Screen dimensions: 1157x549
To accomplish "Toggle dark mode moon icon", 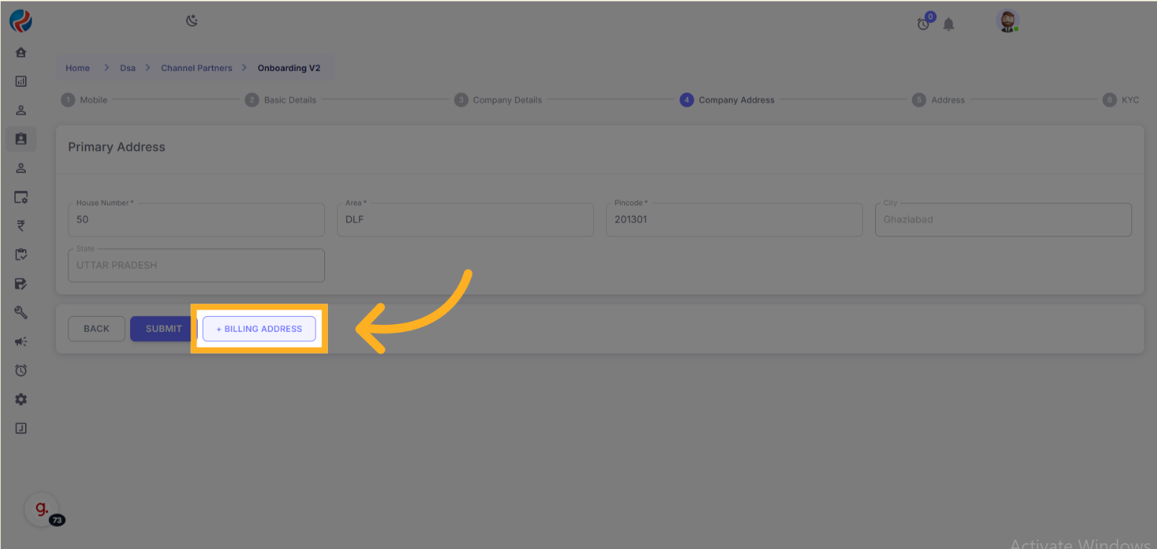I will coord(192,21).
